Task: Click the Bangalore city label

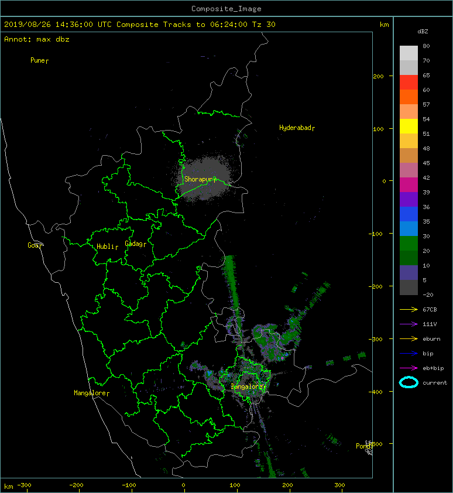Action: tap(247, 386)
